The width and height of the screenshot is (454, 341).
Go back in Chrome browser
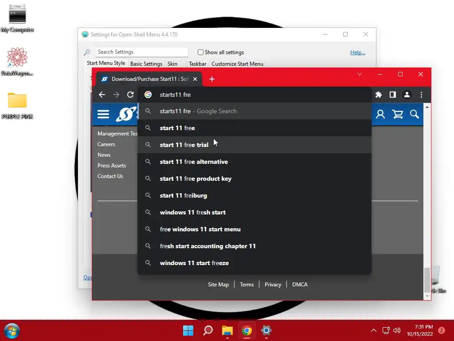102,95
